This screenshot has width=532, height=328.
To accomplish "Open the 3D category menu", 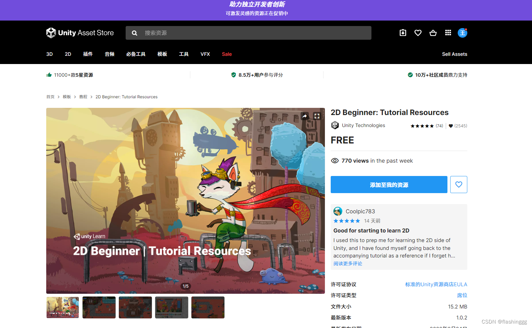I will pos(50,54).
